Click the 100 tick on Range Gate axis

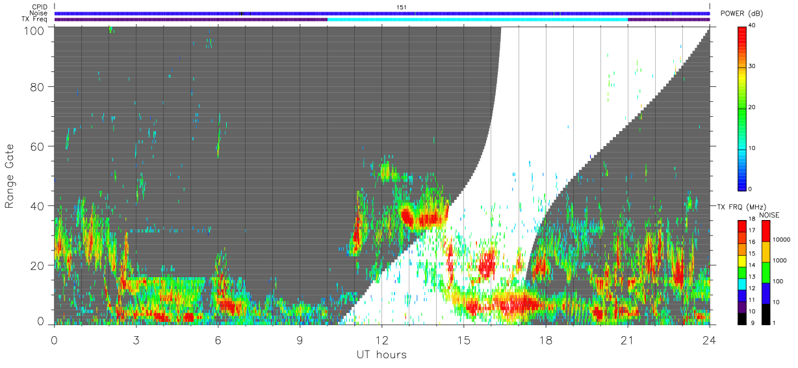36,30
